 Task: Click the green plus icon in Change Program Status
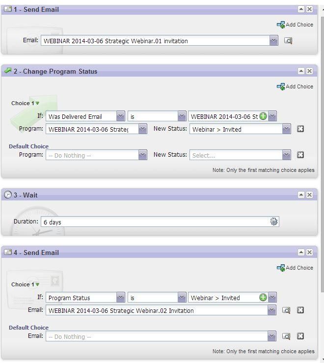point(263,116)
